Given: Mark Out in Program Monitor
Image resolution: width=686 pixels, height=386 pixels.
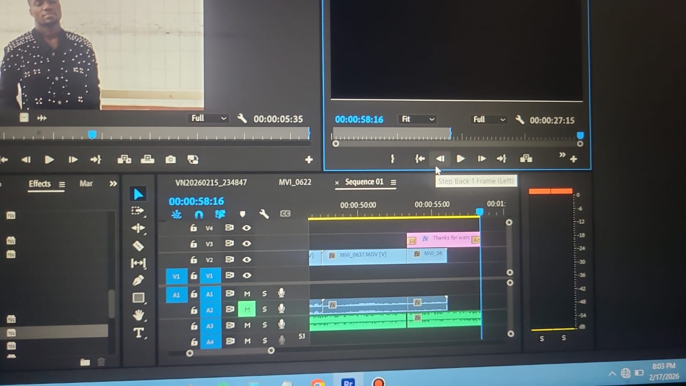Looking at the screenshot, I should tap(392, 159).
